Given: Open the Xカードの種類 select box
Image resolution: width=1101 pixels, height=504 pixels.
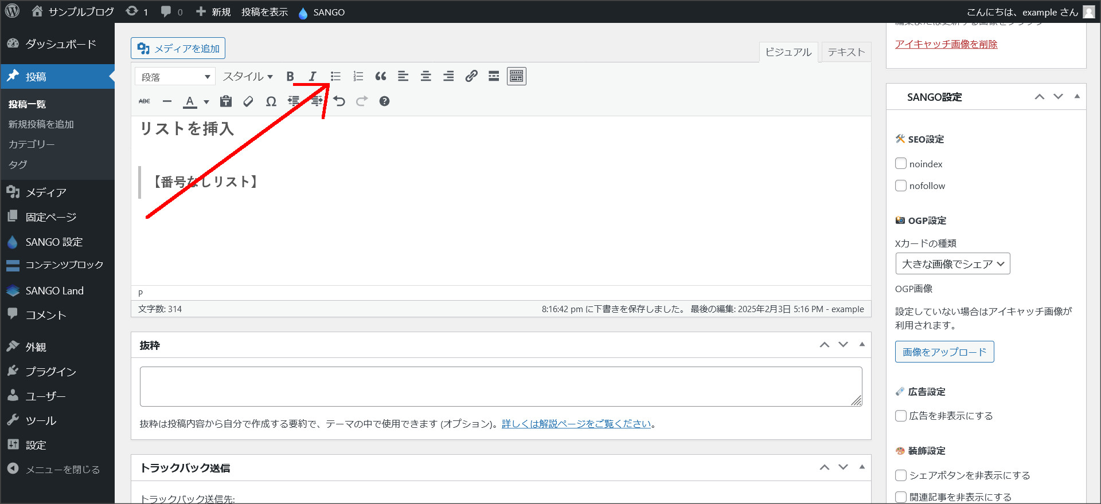Looking at the screenshot, I should pyautogui.click(x=952, y=264).
